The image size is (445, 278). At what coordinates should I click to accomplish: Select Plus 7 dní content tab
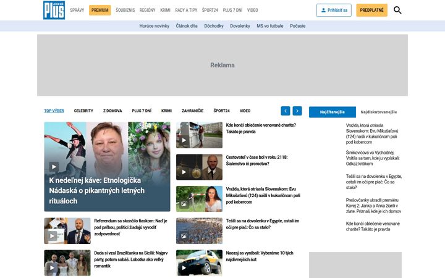point(142,111)
